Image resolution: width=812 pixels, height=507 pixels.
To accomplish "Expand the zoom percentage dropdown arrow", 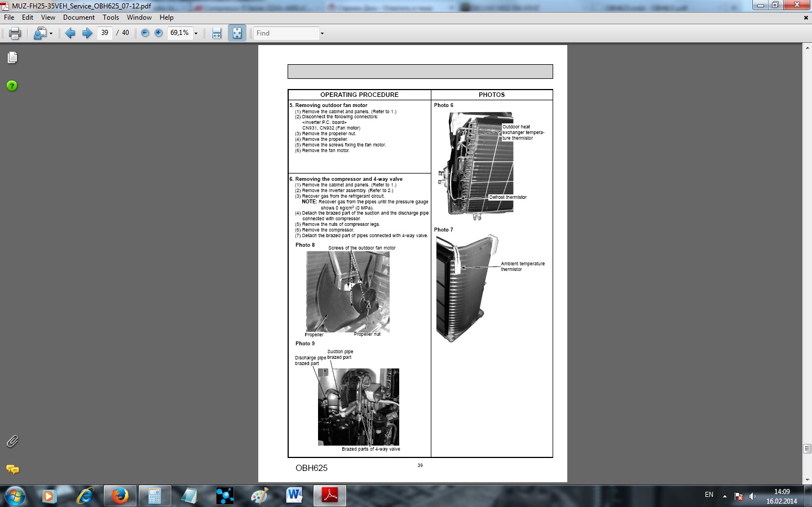I will pos(196,34).
